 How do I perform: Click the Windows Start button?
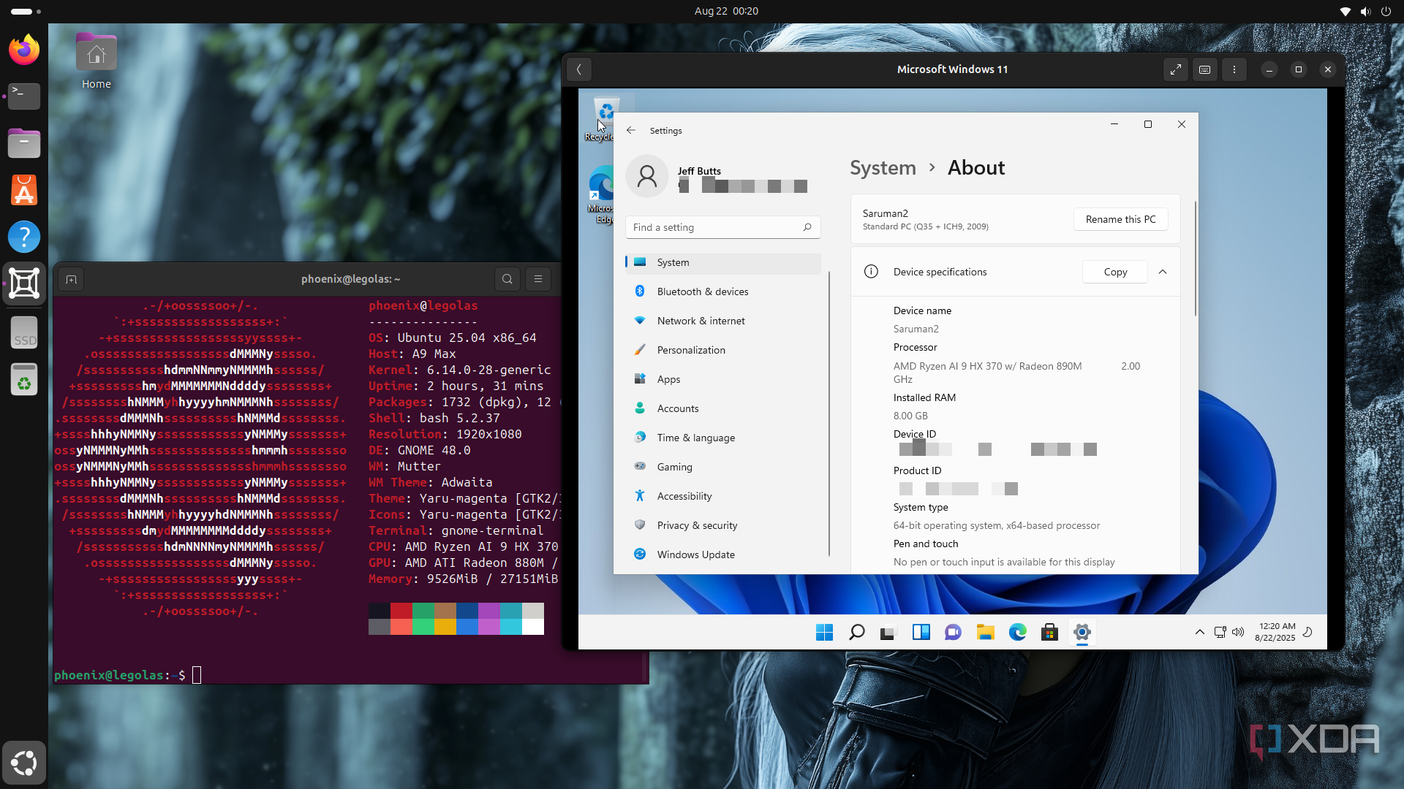[824, 632]
